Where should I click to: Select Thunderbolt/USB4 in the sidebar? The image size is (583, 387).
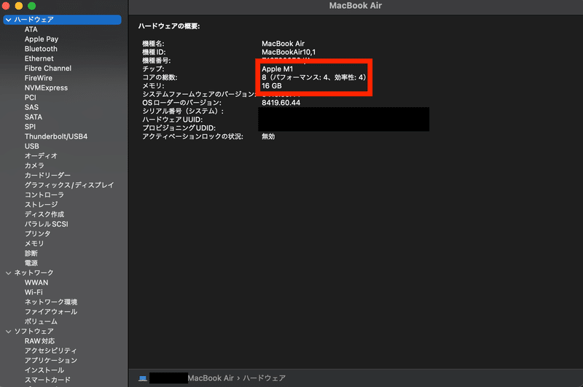point(56,136)
